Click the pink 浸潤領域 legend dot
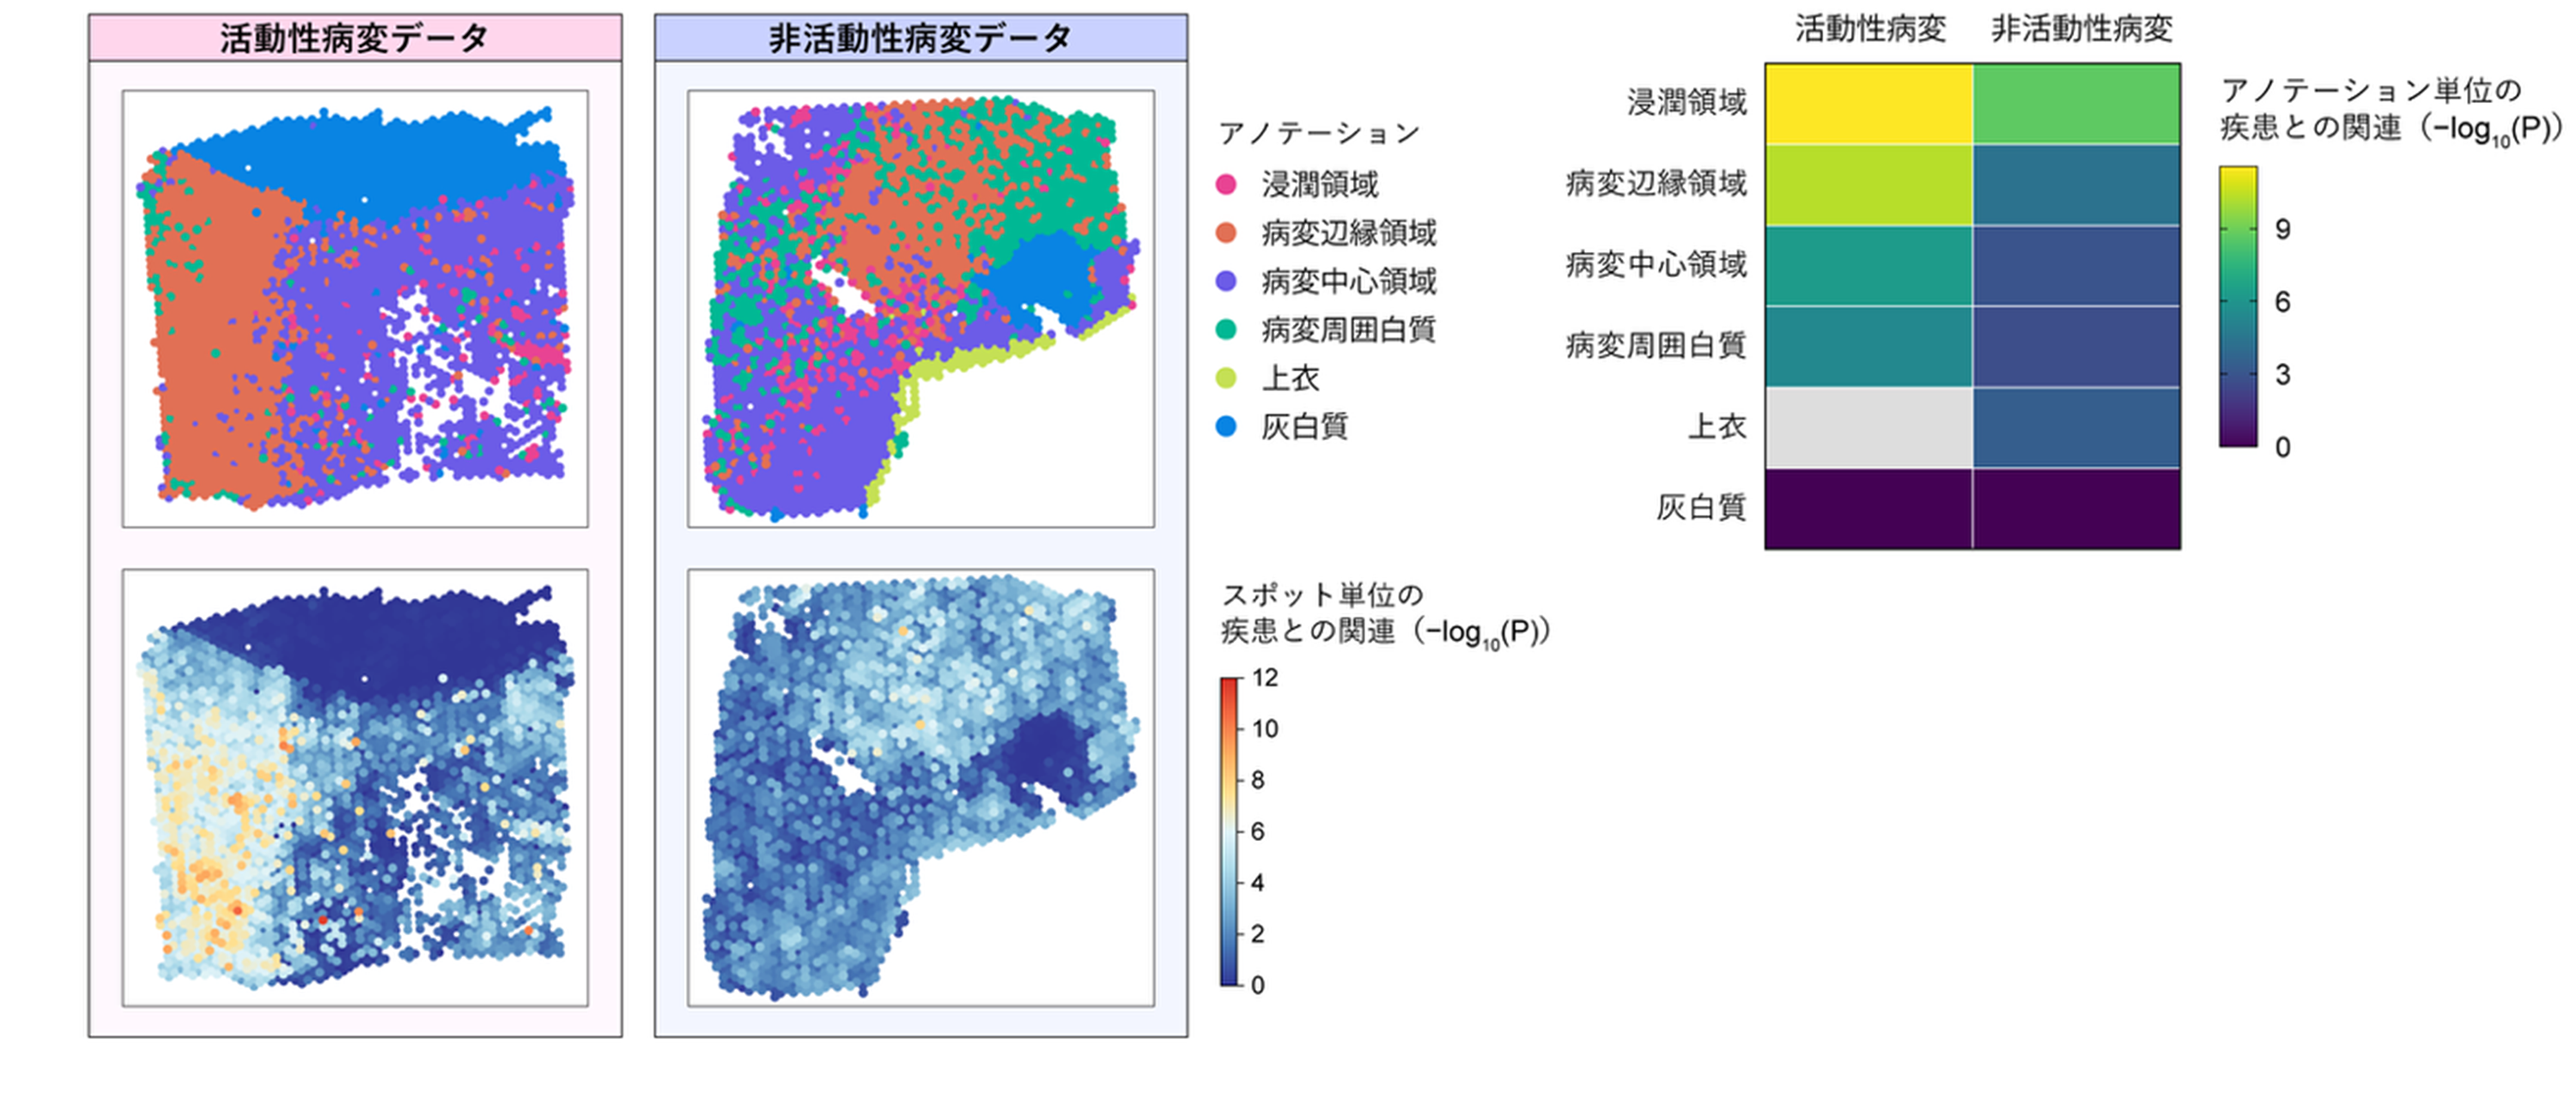The width and height of the screenshot is (2576, 1093). click(1226, 184)
